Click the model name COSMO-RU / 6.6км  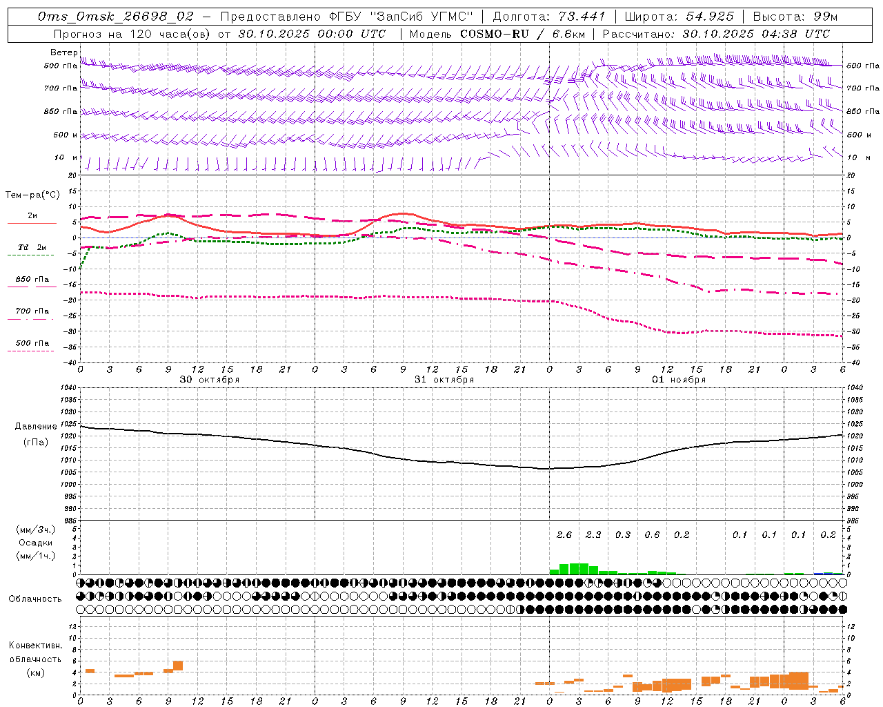coord(522,34)
